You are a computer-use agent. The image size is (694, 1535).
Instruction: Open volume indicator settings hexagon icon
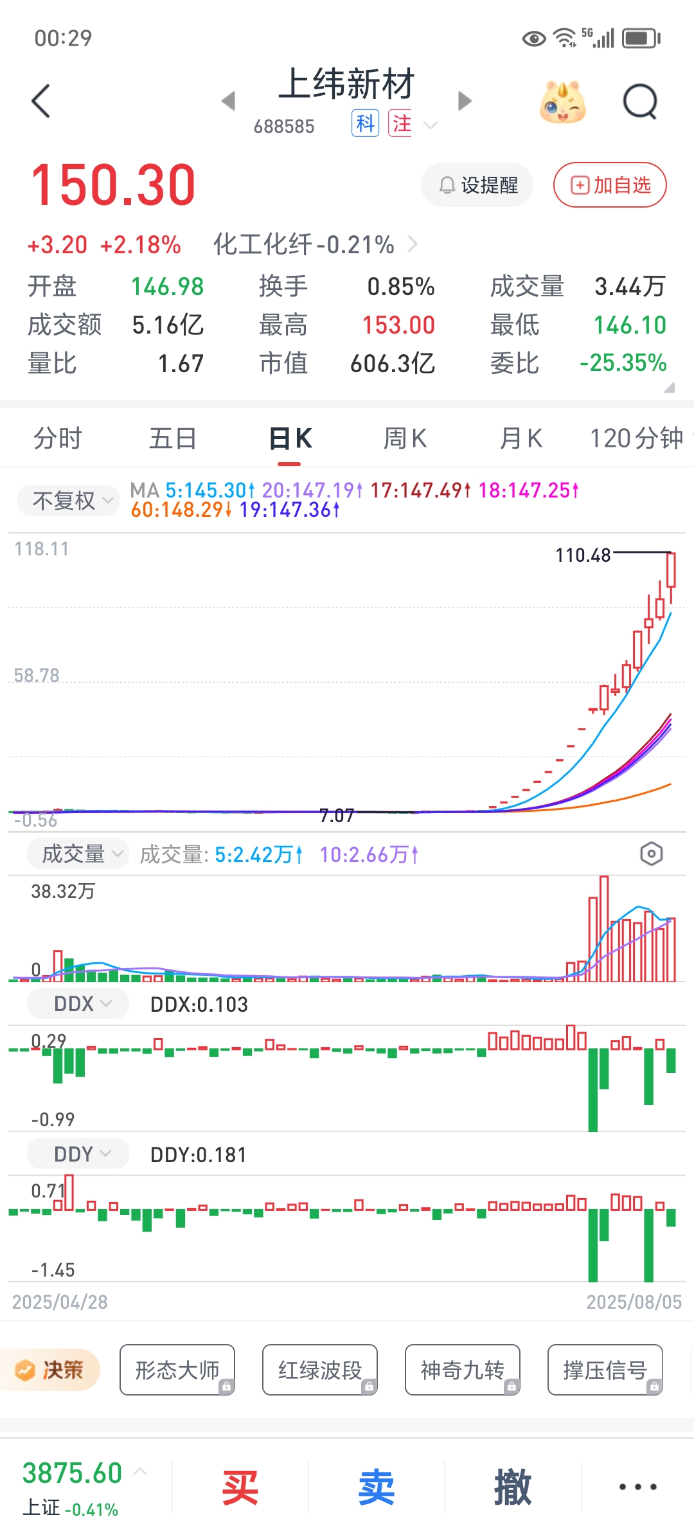click(x=651, y=854)
